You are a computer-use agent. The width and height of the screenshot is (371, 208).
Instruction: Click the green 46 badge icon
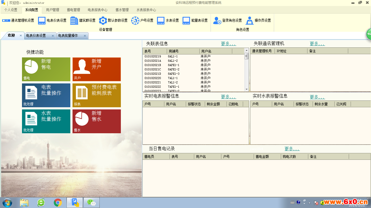tap(369, 34)
